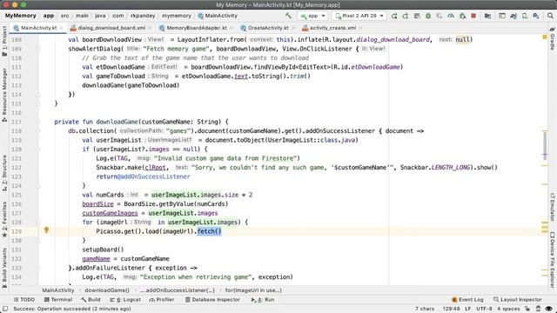Image resolution: width=557 pixels, height=313 pixels.
Task: Open the AVD Manager icon
Action: 525,16
